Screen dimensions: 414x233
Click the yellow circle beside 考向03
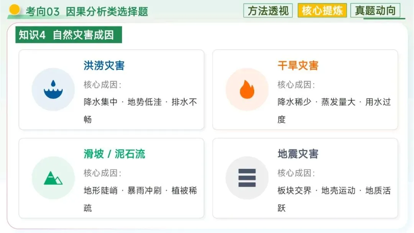tap(15, 10)
